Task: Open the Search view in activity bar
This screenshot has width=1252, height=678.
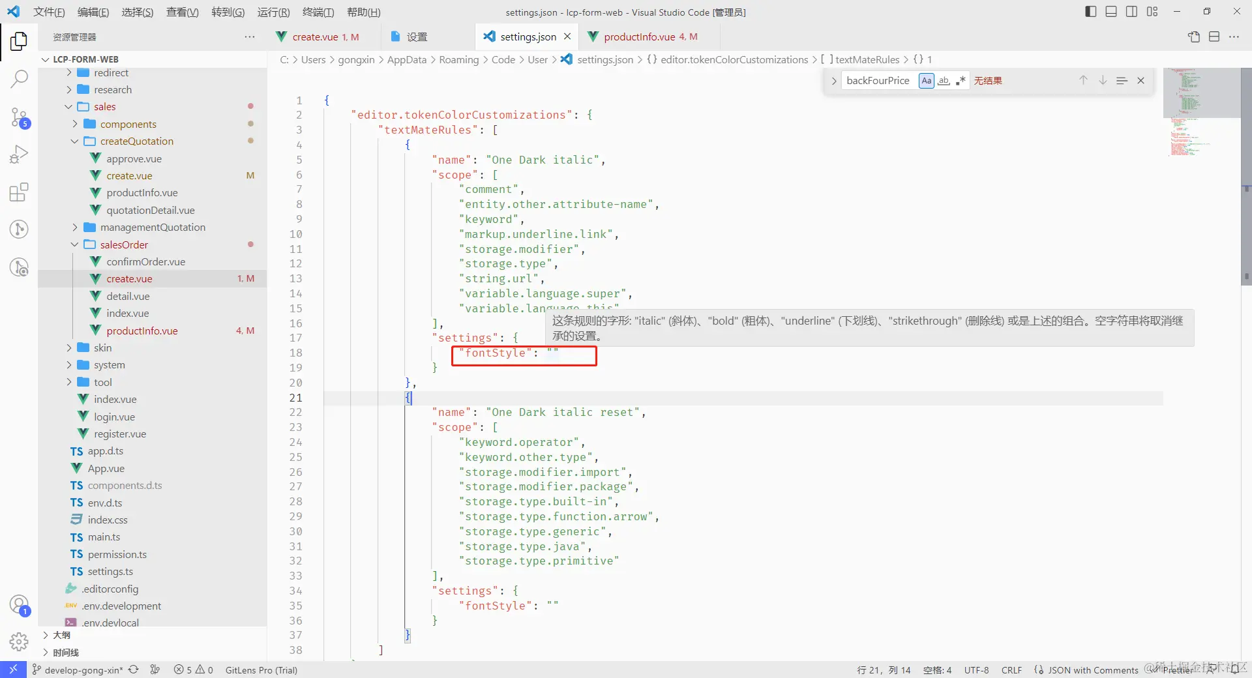Action: point(19,79)
